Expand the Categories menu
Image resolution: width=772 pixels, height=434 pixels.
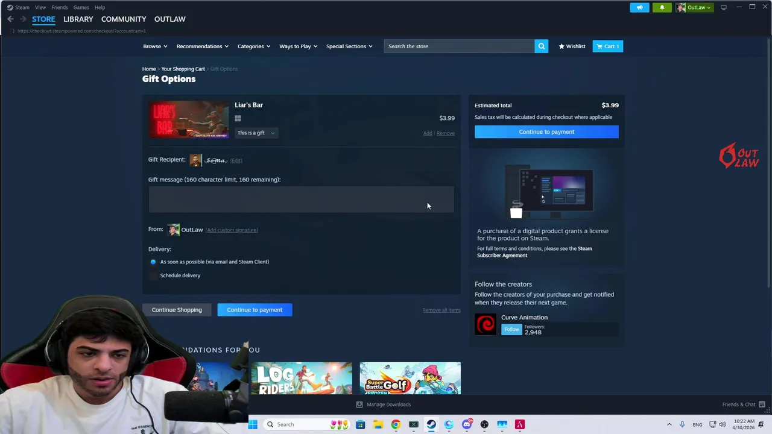254,46
